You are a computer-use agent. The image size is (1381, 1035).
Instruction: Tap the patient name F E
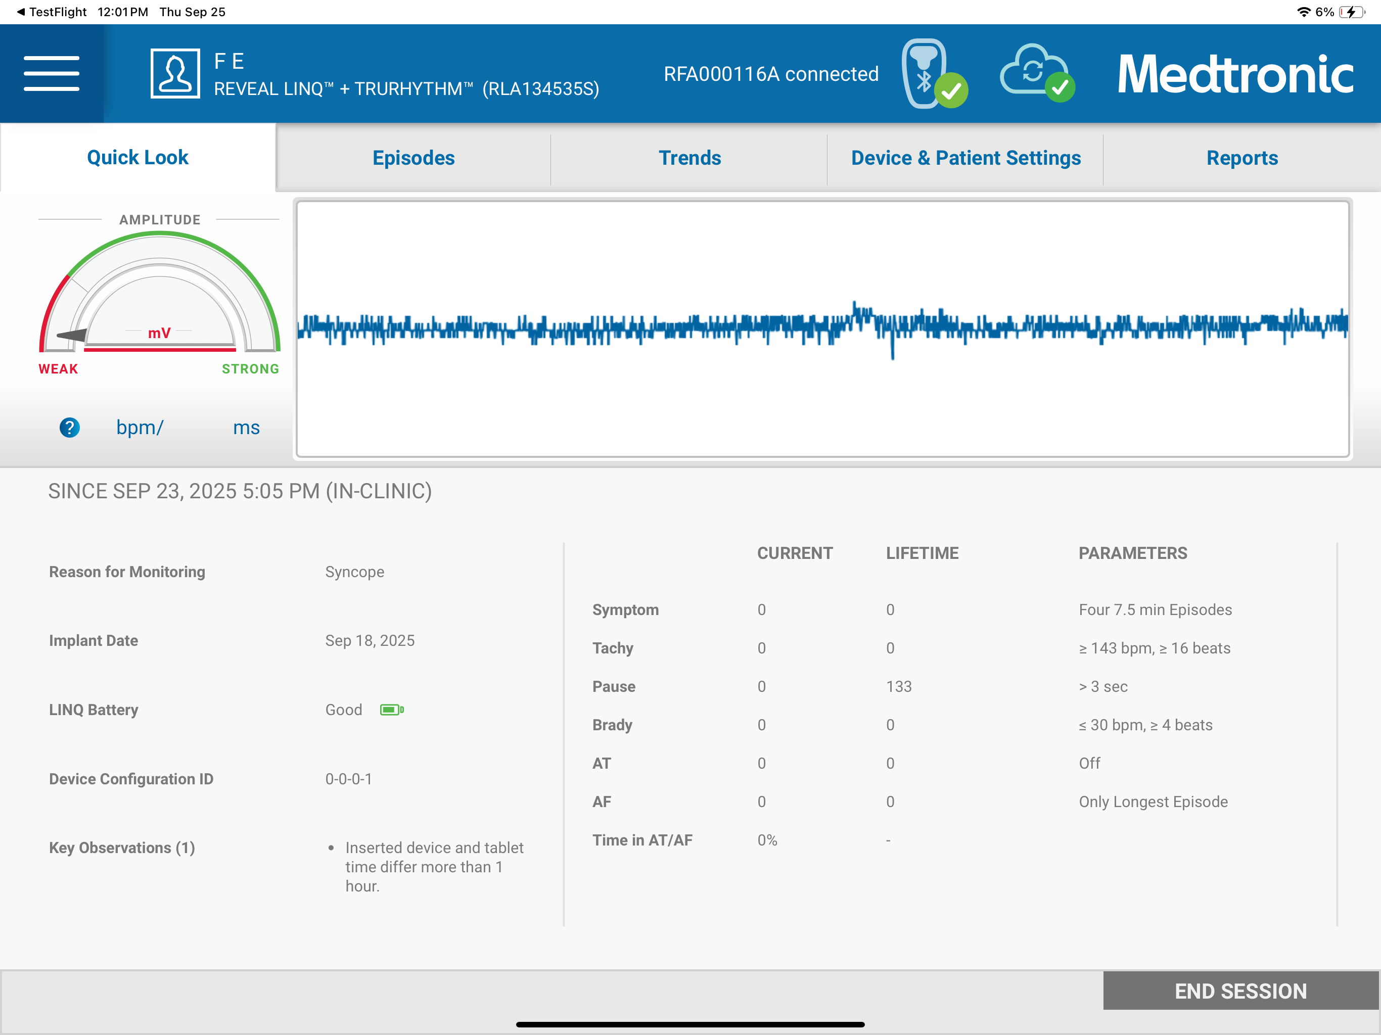(229, 61)
